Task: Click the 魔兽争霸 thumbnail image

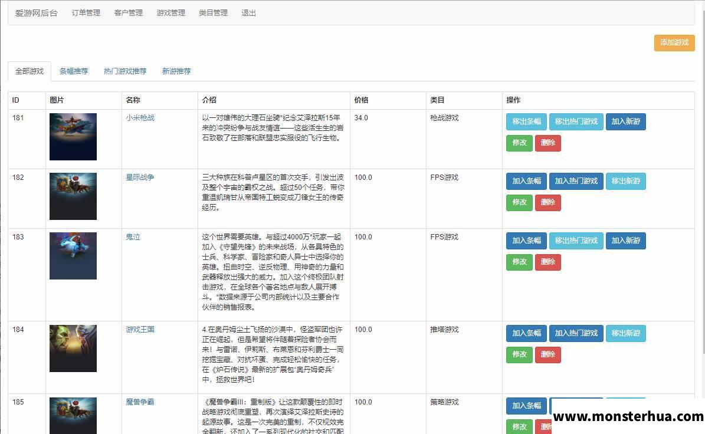Action: point(73,416)
